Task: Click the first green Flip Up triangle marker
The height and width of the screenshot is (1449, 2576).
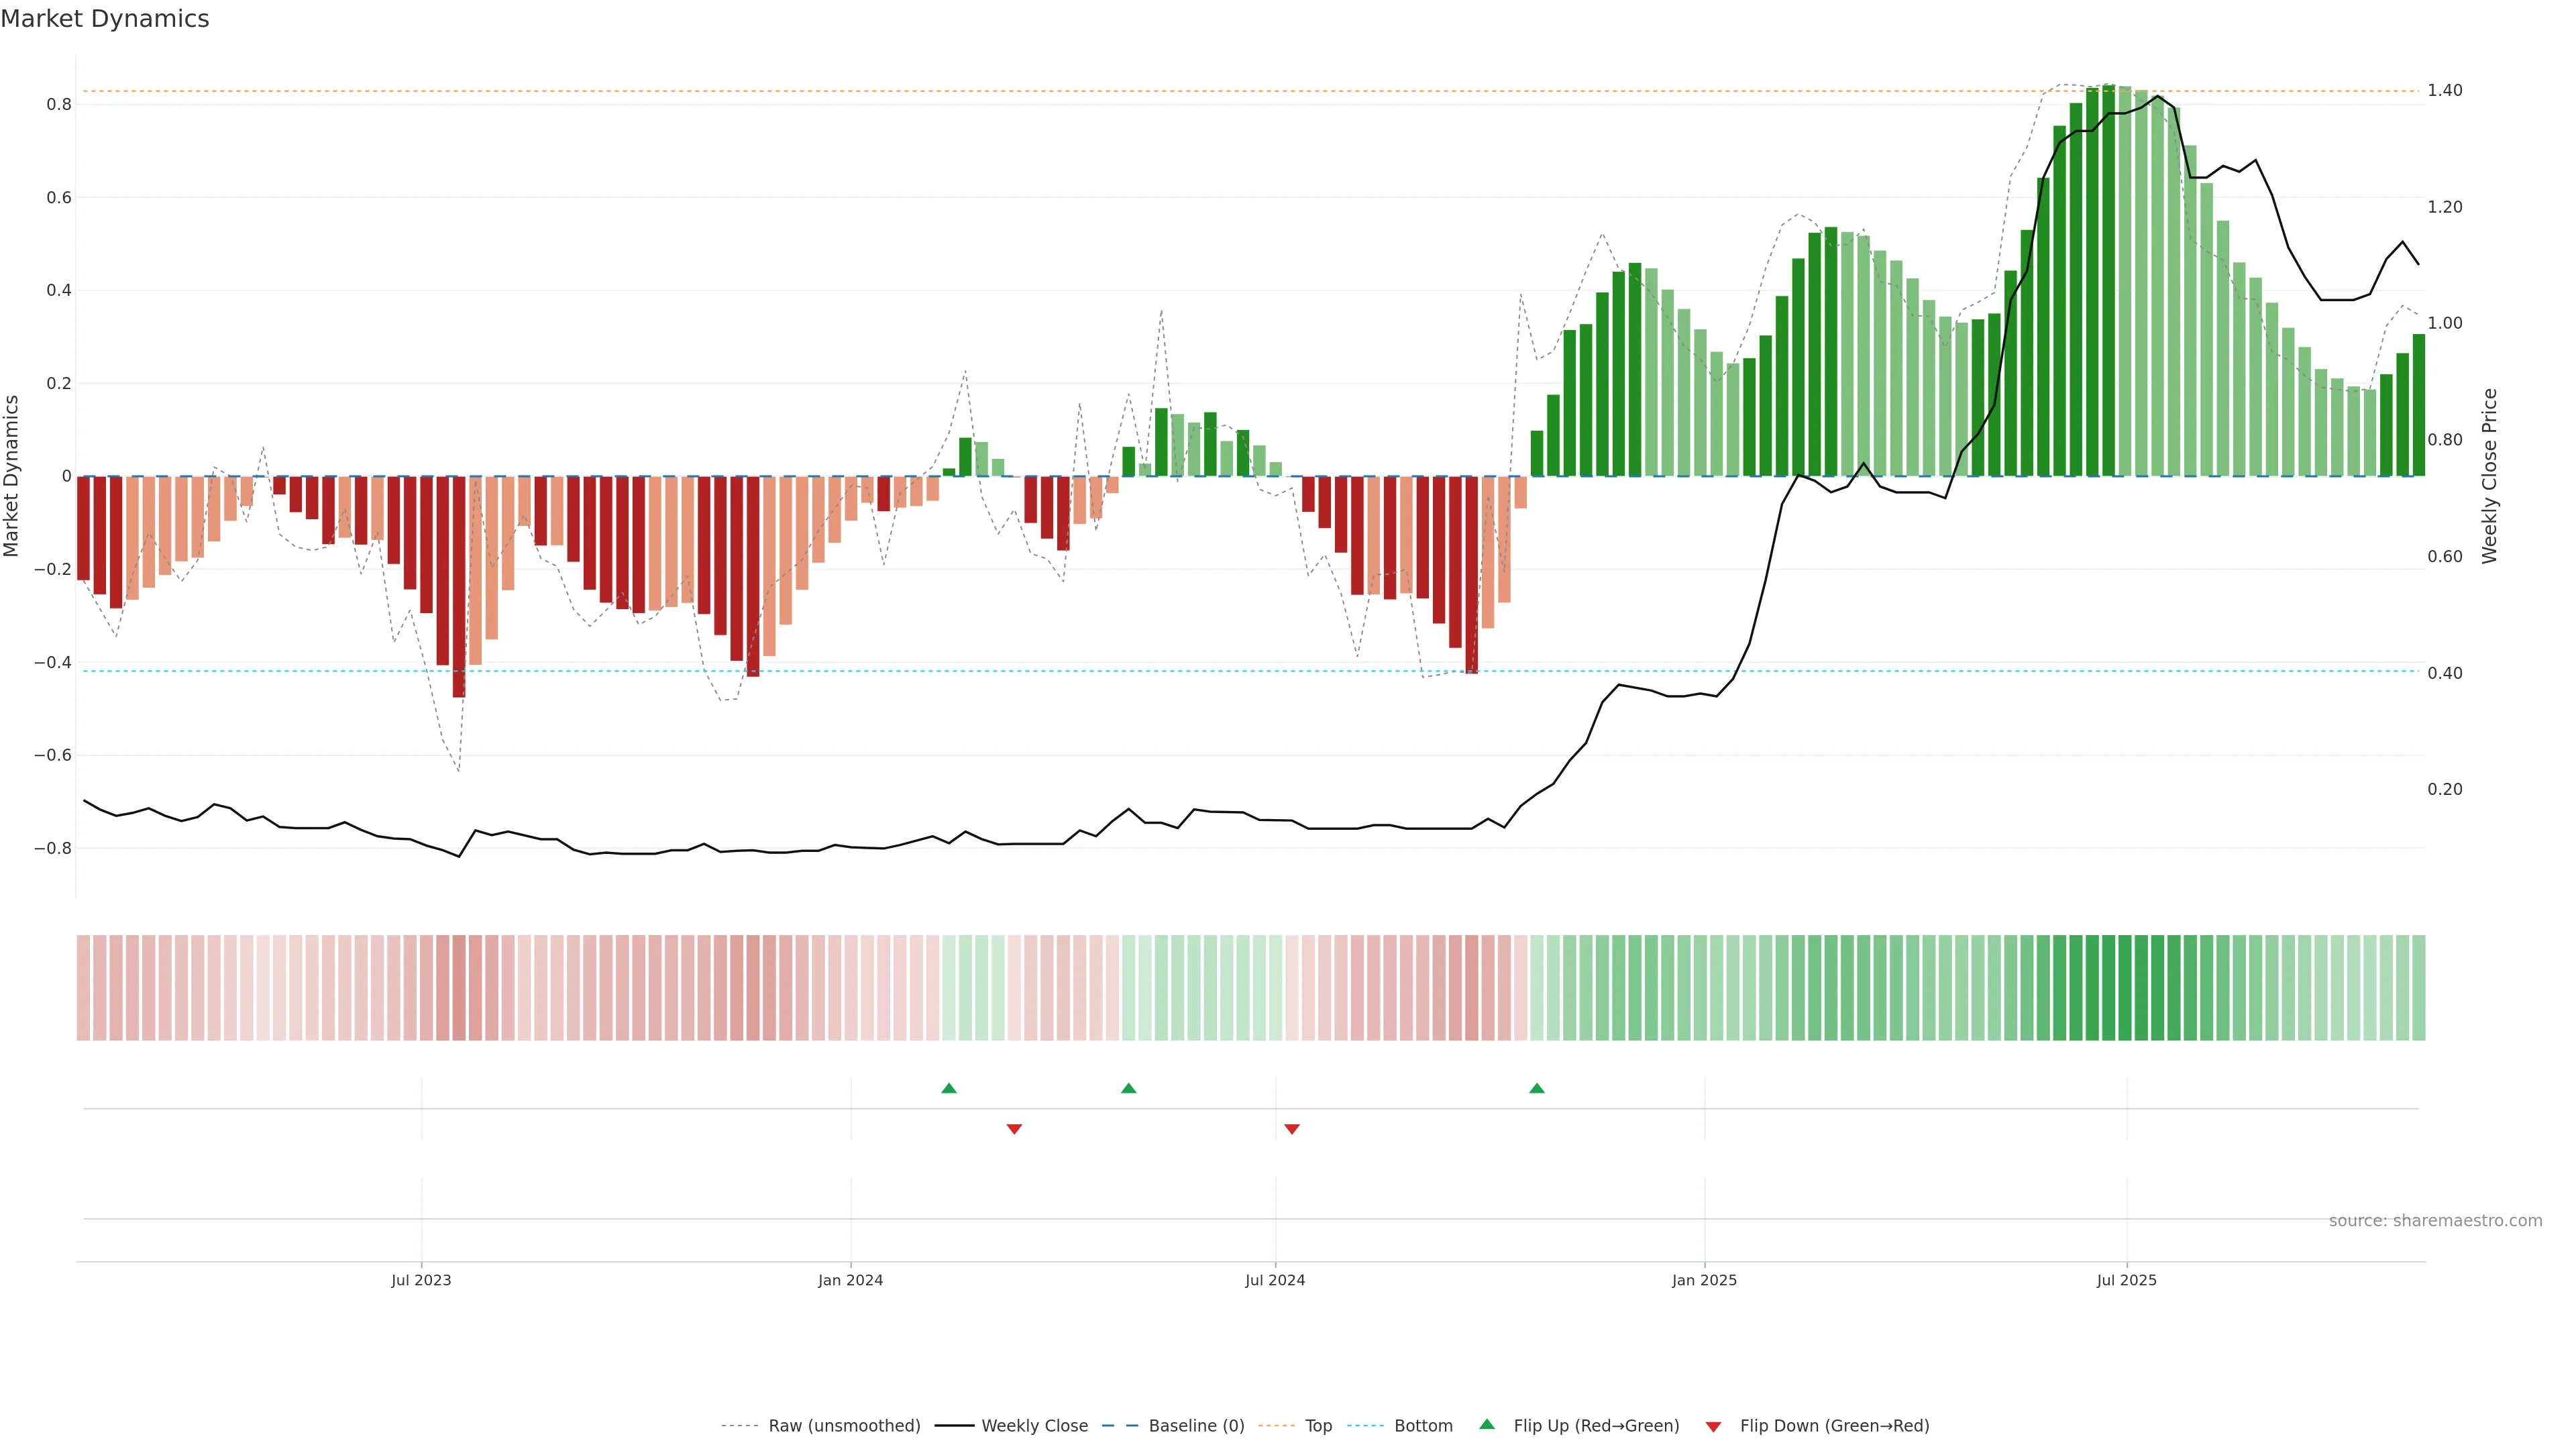Action: (x=949, y=1088)
